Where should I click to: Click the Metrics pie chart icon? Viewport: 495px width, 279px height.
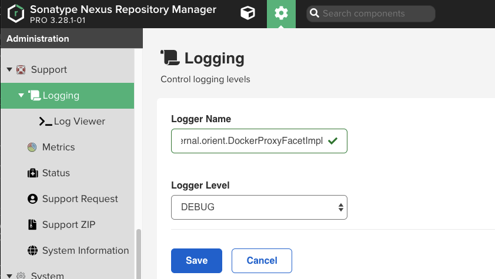[x=32, y=147]
